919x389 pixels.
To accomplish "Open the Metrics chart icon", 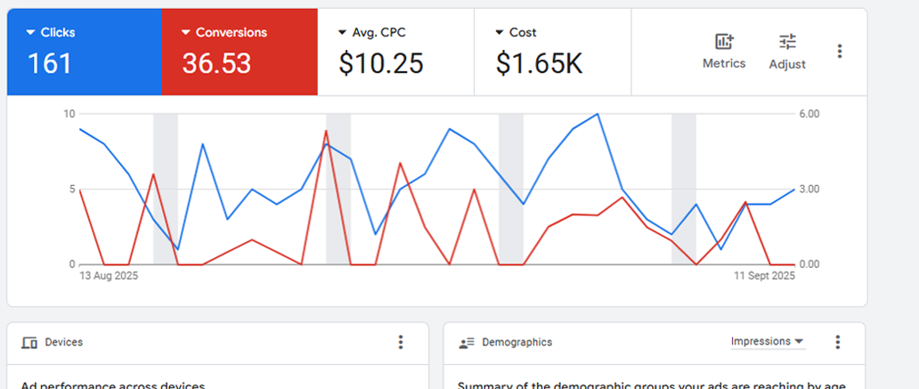I will 724,42.
